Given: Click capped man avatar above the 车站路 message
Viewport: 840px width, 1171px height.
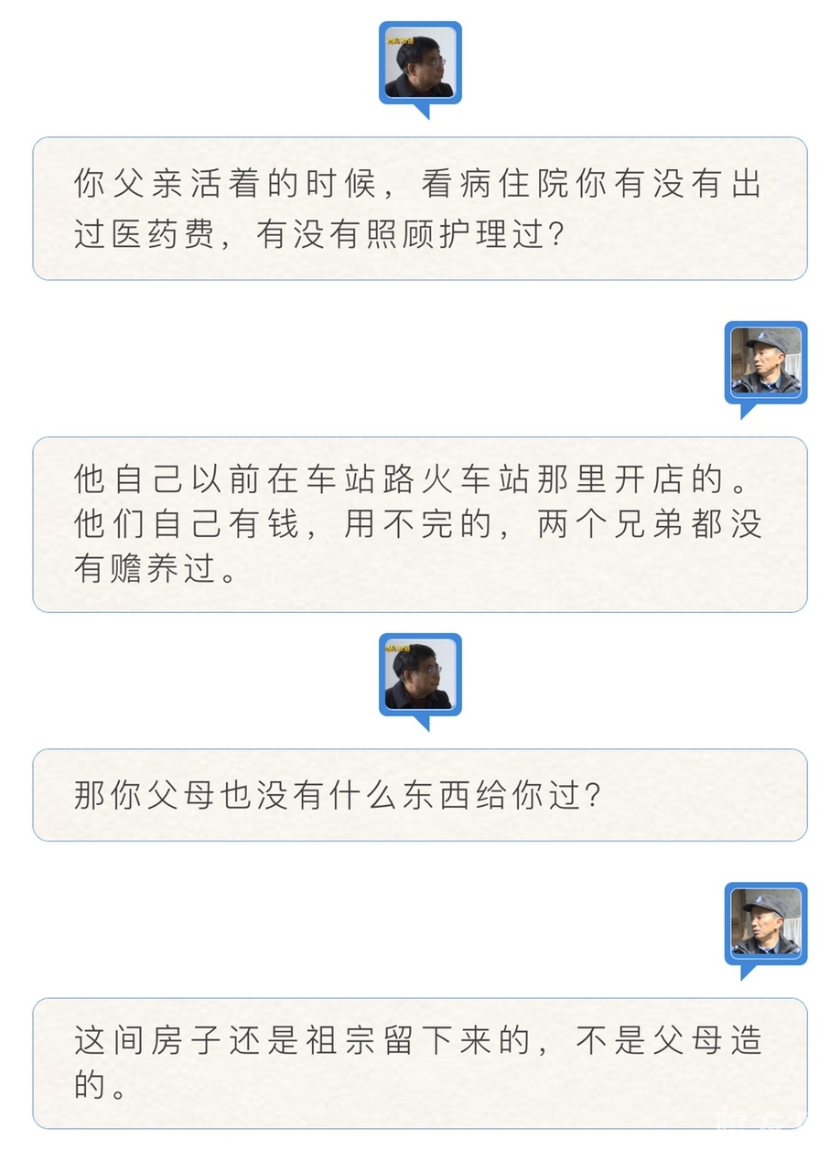Looking at the screenshot, I should click(766, 362).
